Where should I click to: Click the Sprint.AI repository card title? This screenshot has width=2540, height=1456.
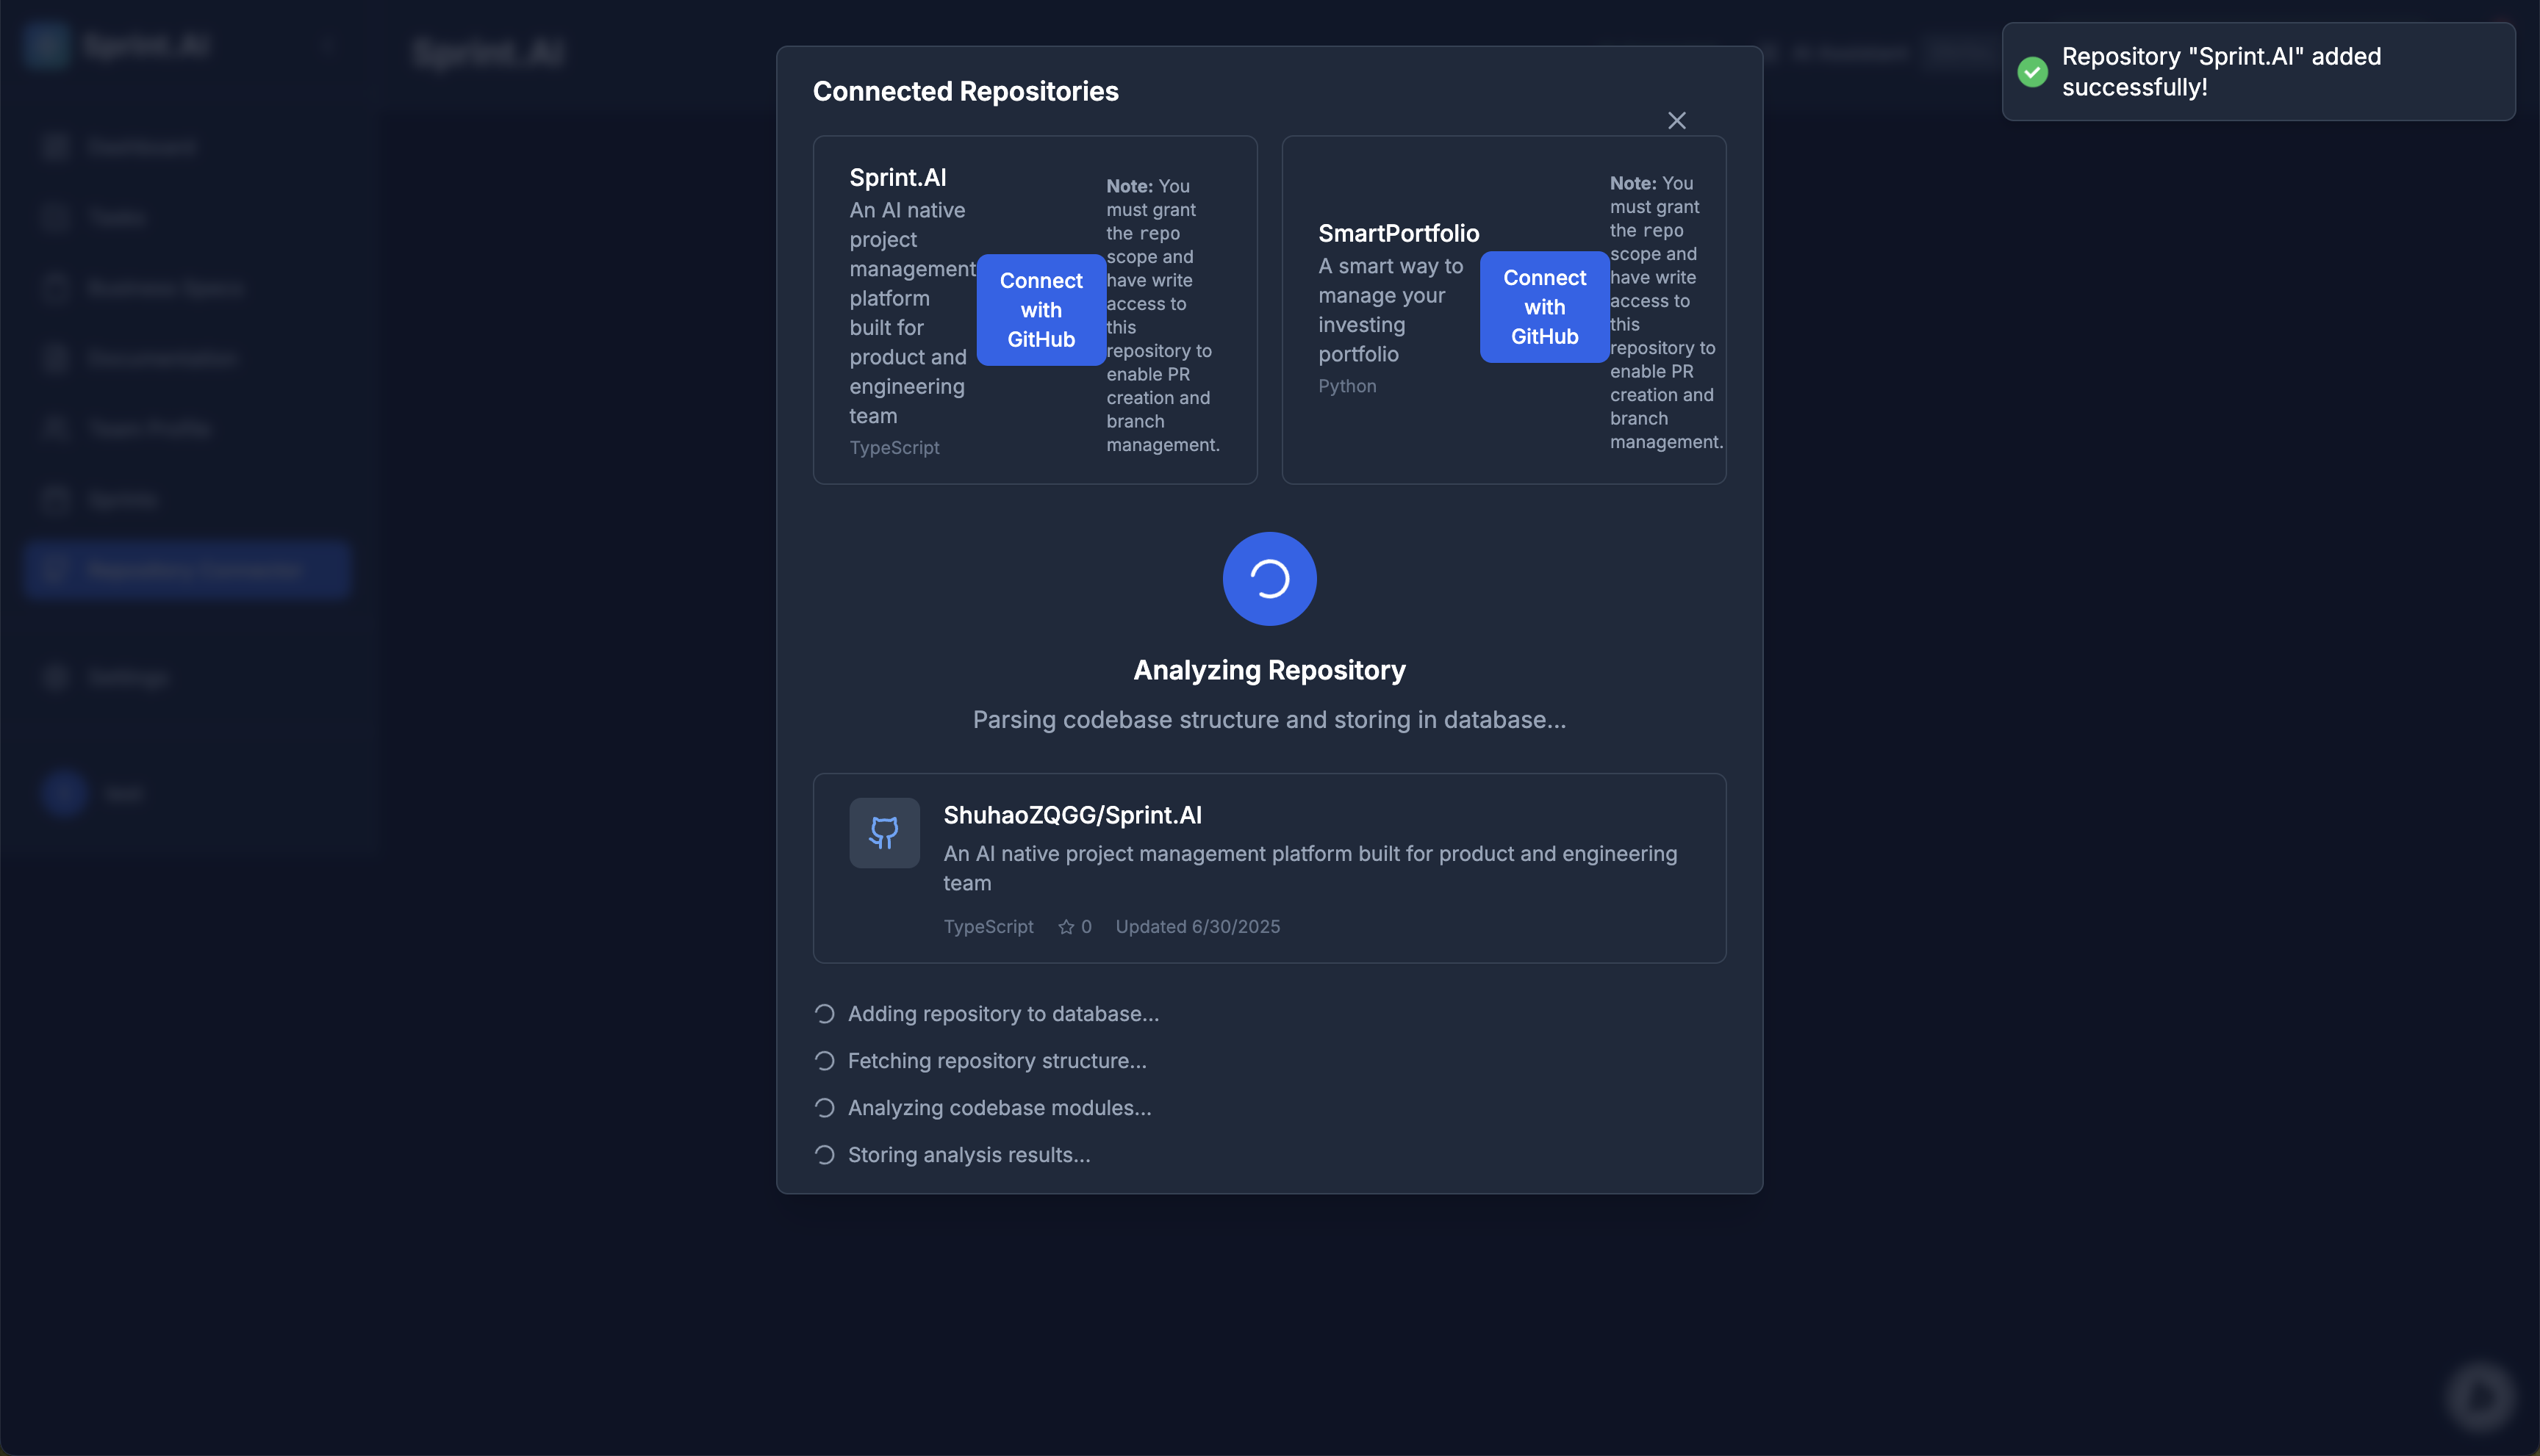click(897, 177)
